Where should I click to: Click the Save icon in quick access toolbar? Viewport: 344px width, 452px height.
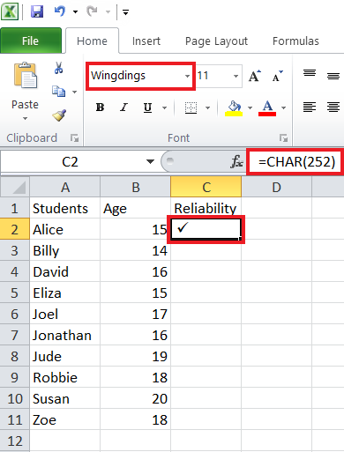pos(37,11)
